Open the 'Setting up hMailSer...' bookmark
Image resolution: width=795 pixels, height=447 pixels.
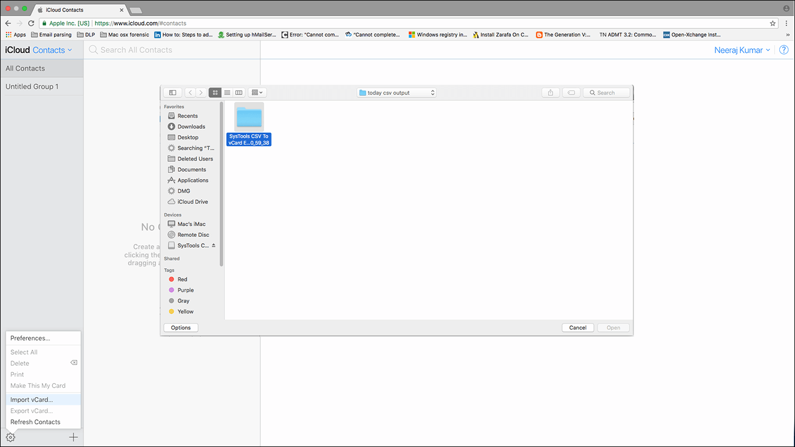[x=247, y=35]
